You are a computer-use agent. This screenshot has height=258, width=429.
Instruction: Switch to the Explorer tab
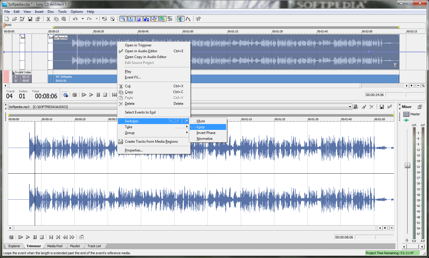[14, 246]
